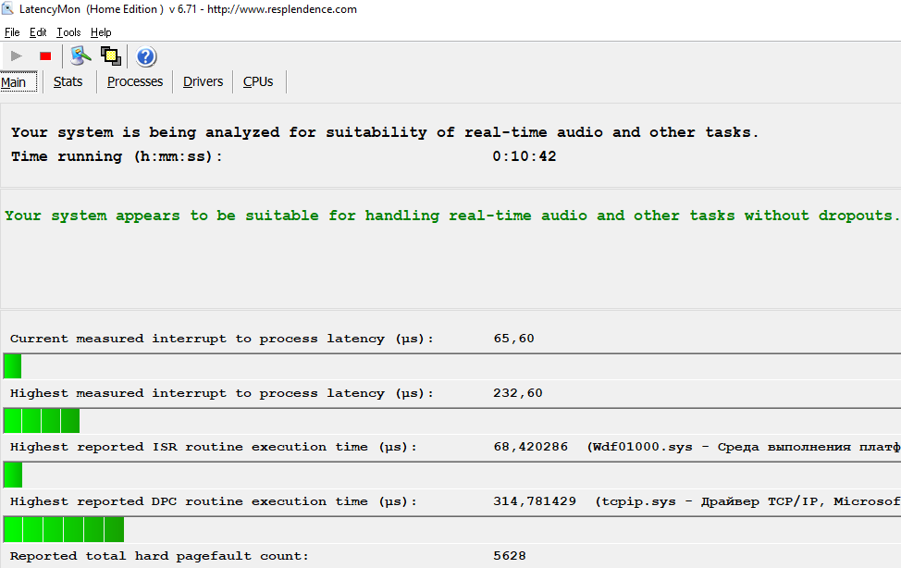Screen dimensions: 901x568
Task: Click the tcpip.sys driver name
Action: click(x=638, y=501)
